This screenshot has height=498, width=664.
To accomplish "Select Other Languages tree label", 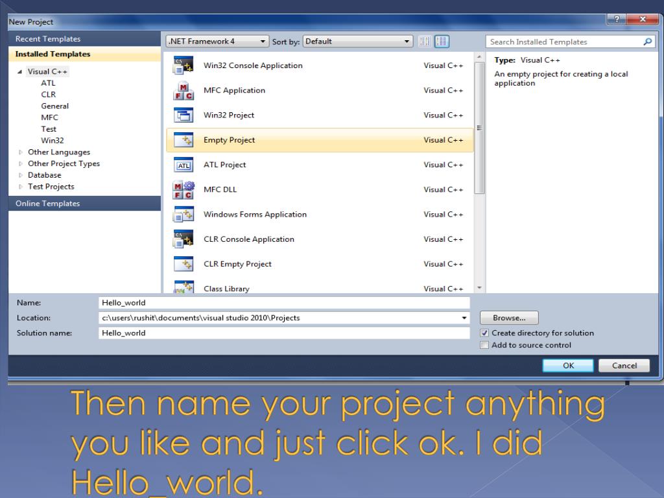I will (x=59, y=152).
